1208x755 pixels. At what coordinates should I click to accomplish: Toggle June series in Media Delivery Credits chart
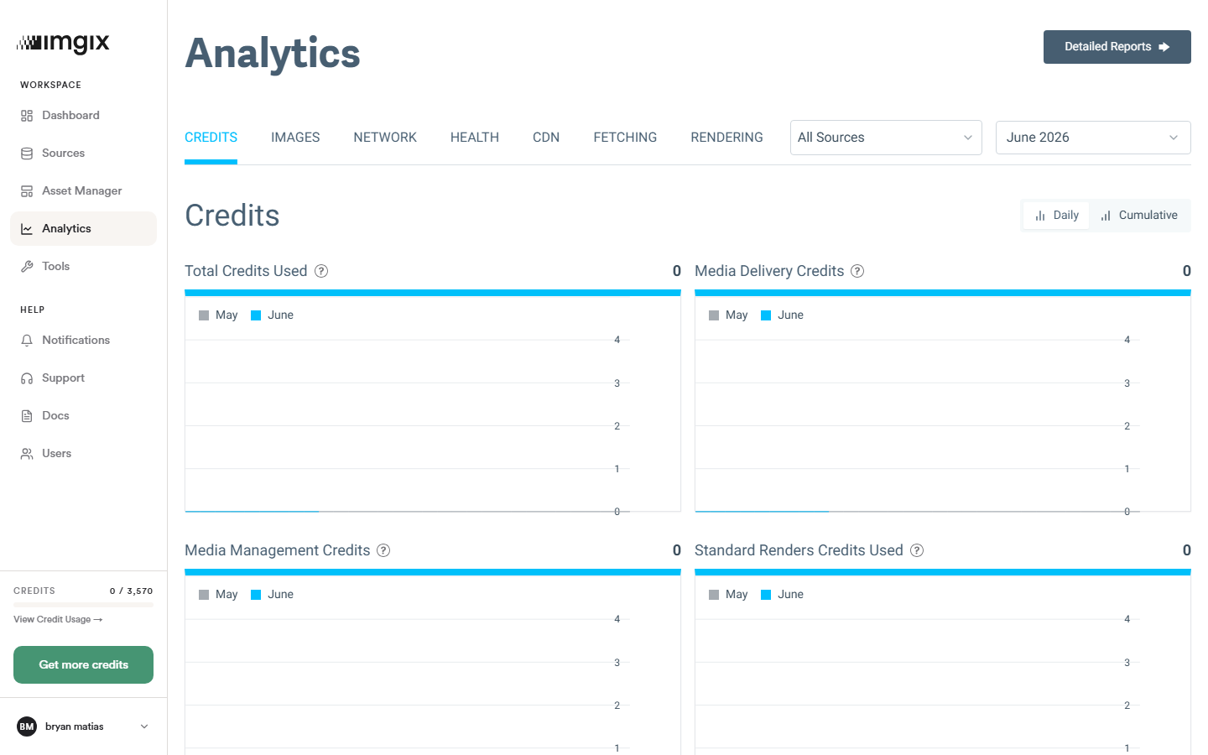[x=783, y=315]
